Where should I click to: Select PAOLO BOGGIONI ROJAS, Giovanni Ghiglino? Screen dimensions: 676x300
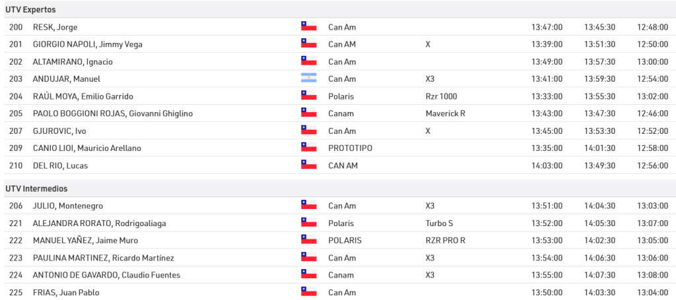pyautogui.click(x=112, y=113)
